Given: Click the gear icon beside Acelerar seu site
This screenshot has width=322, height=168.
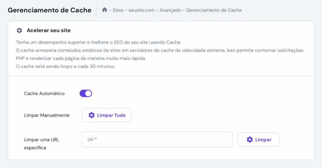Looking at the screenshot, I should (x=19, y=31).
